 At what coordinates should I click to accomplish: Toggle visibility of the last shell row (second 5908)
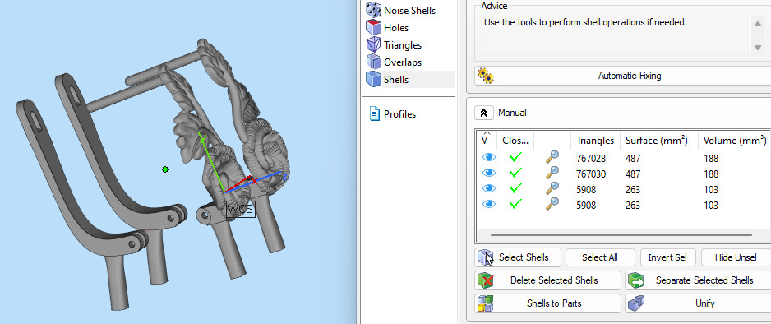tap(489, 205)
